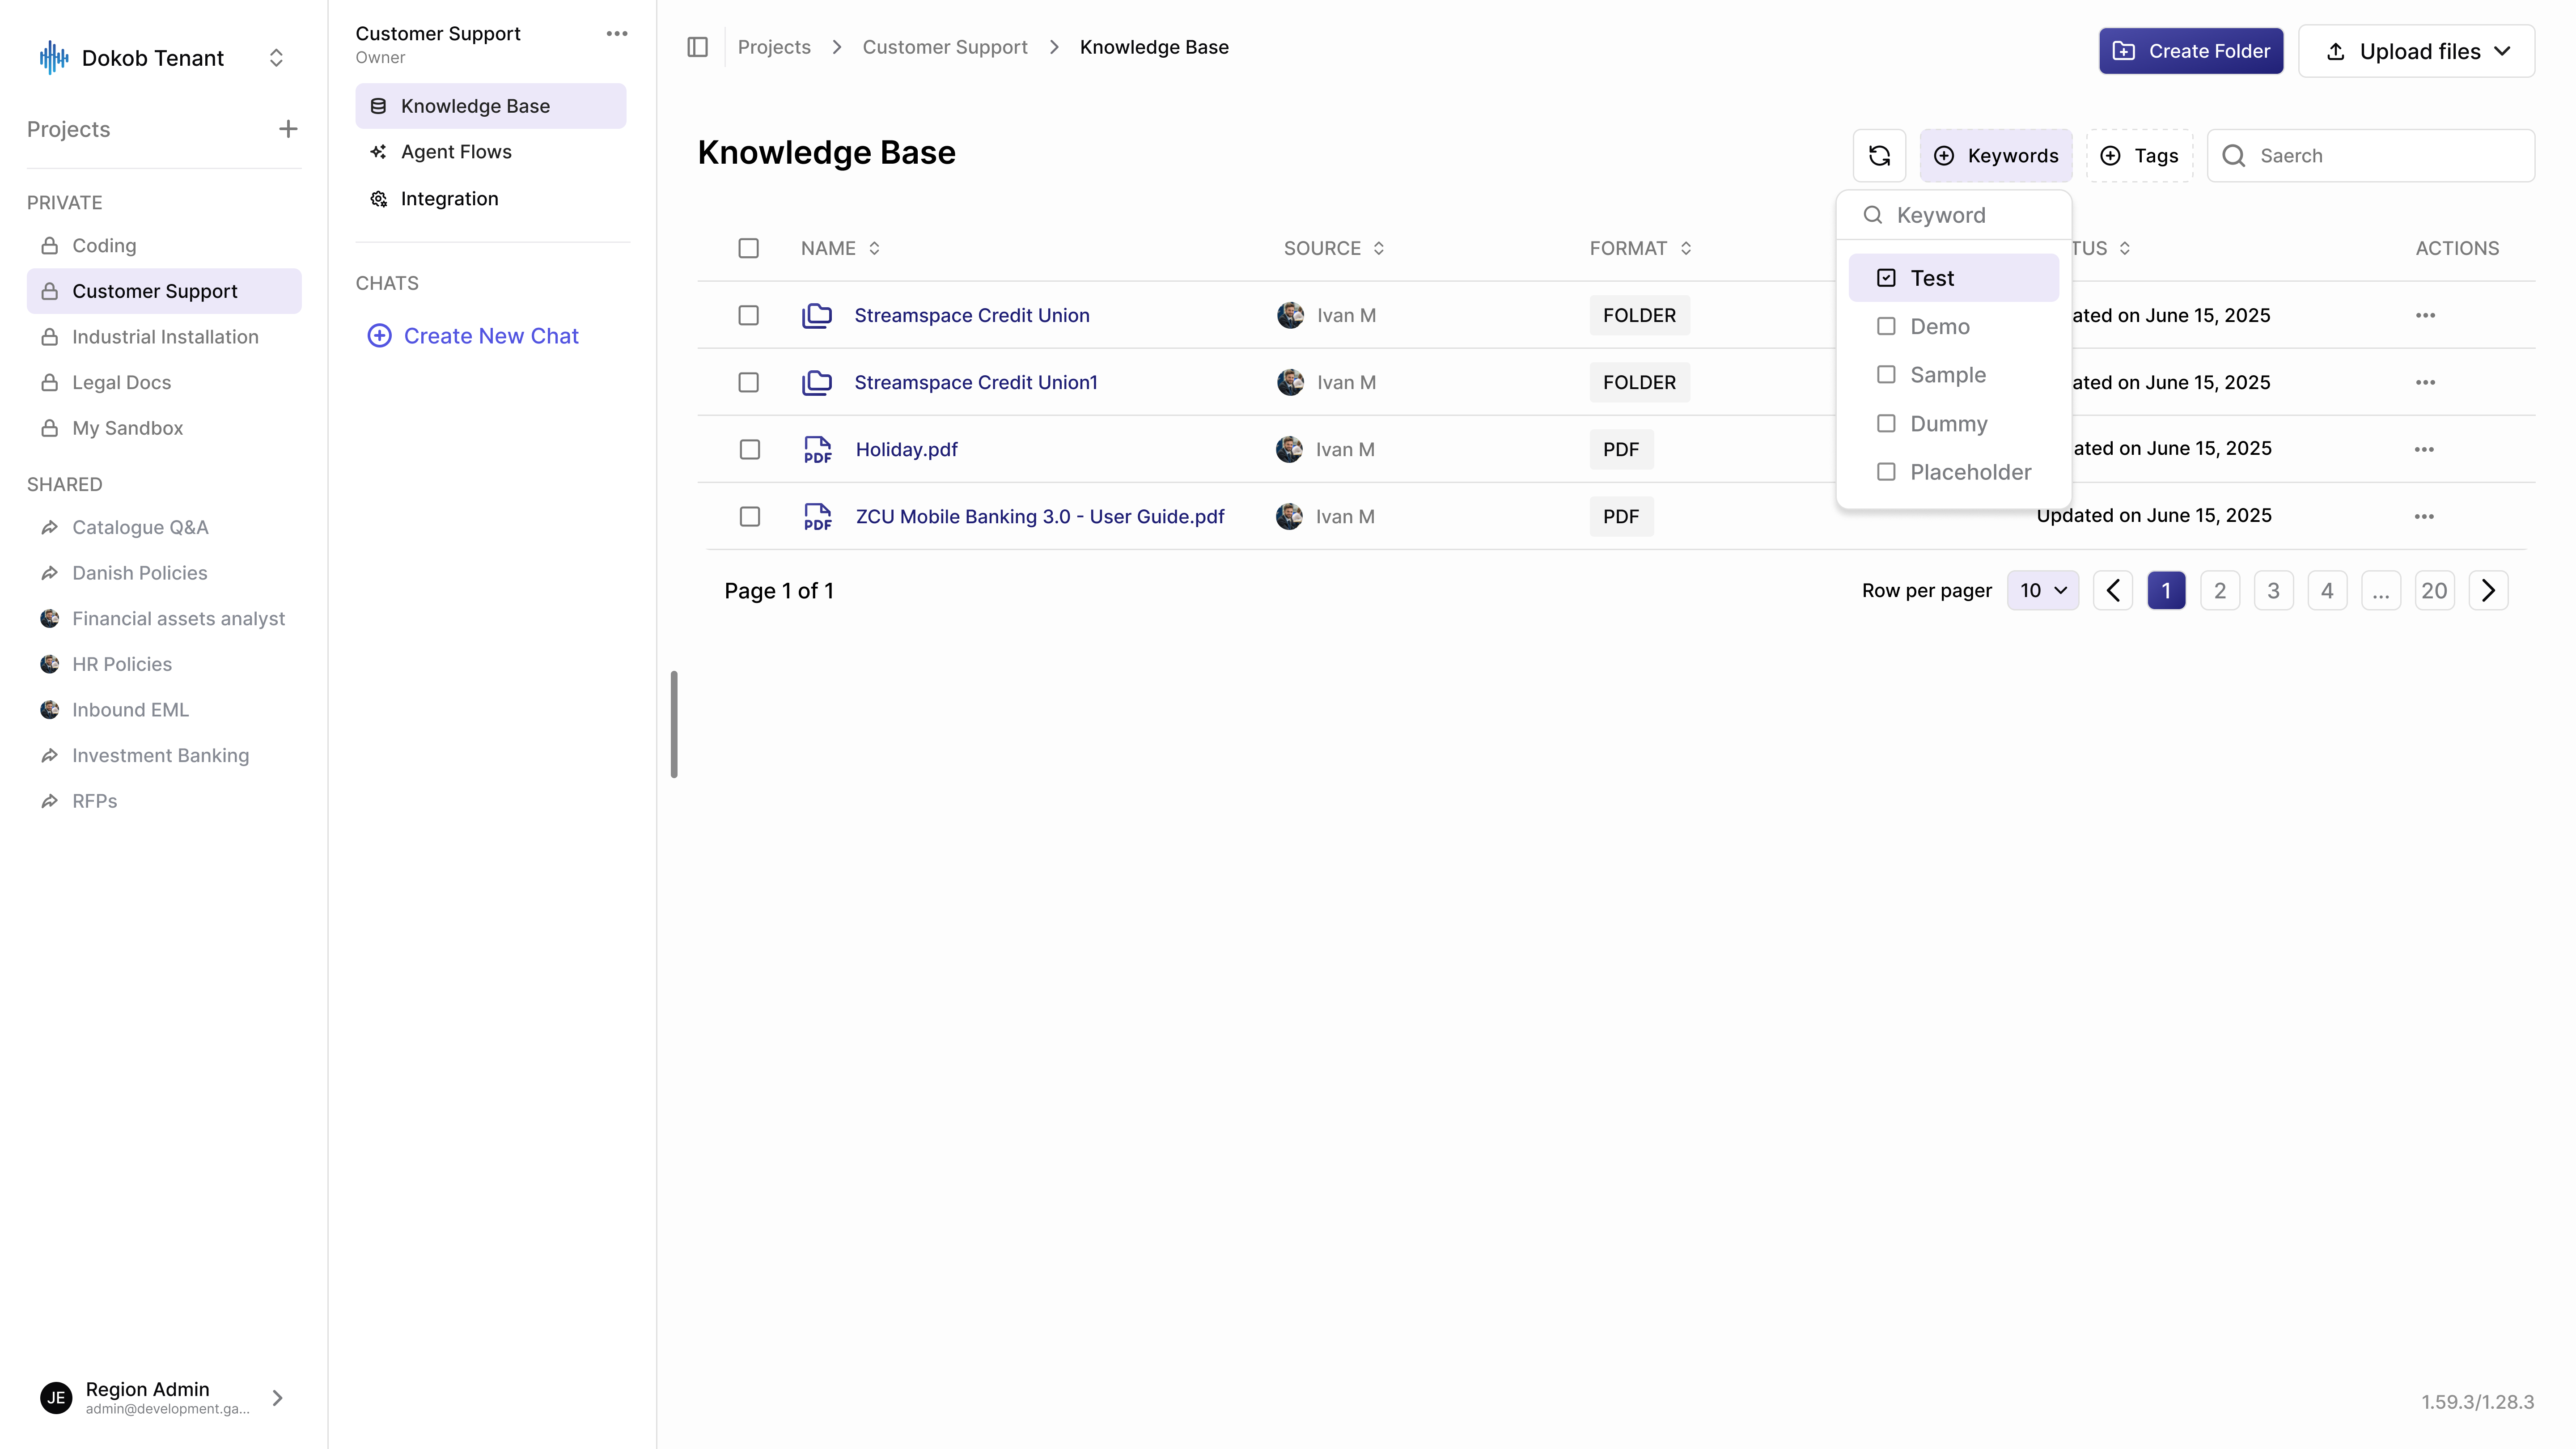This screenshot has width=2576, height=1449.
Task: Click the JE user avatar
Action: click(56, 1397)
